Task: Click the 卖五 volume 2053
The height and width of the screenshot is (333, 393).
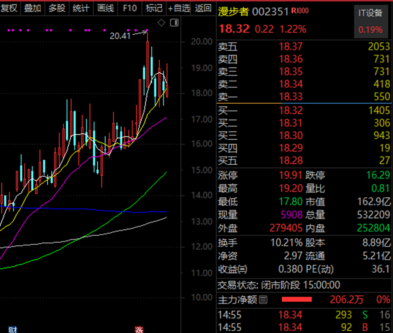Action: pyautogui.click(x=379, y=46)
